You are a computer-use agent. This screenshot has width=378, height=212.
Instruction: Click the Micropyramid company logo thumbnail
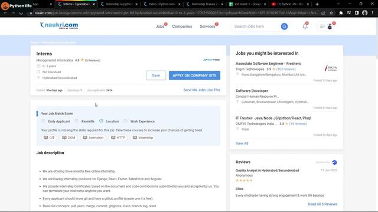point(211,60)
